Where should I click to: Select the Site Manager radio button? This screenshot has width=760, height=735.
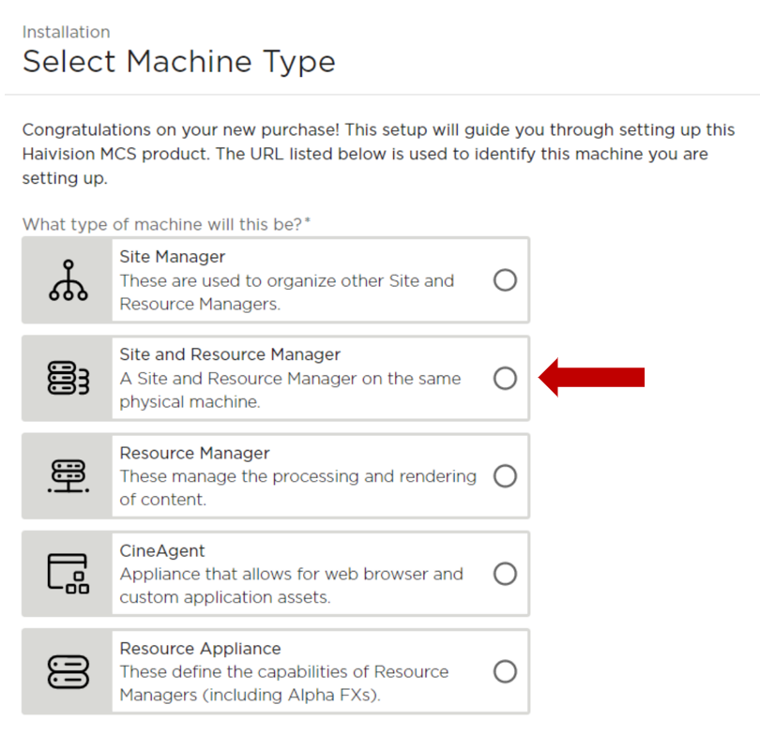(505, 279)
